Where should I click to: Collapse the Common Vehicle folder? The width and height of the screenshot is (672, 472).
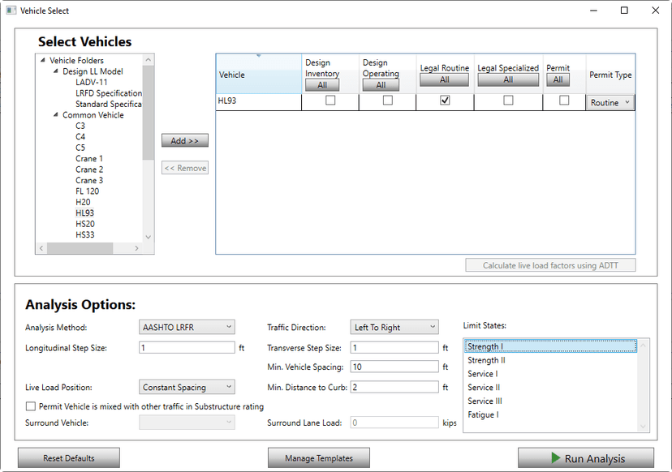(56, 115)
